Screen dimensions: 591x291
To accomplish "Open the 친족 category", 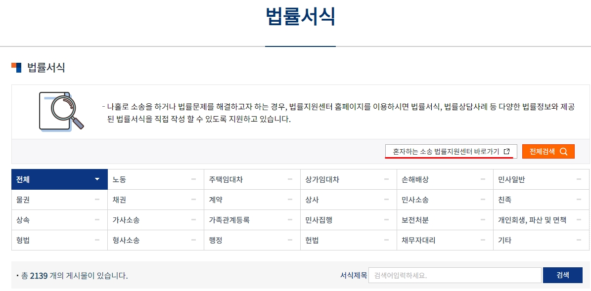I will tap(541, 200).
